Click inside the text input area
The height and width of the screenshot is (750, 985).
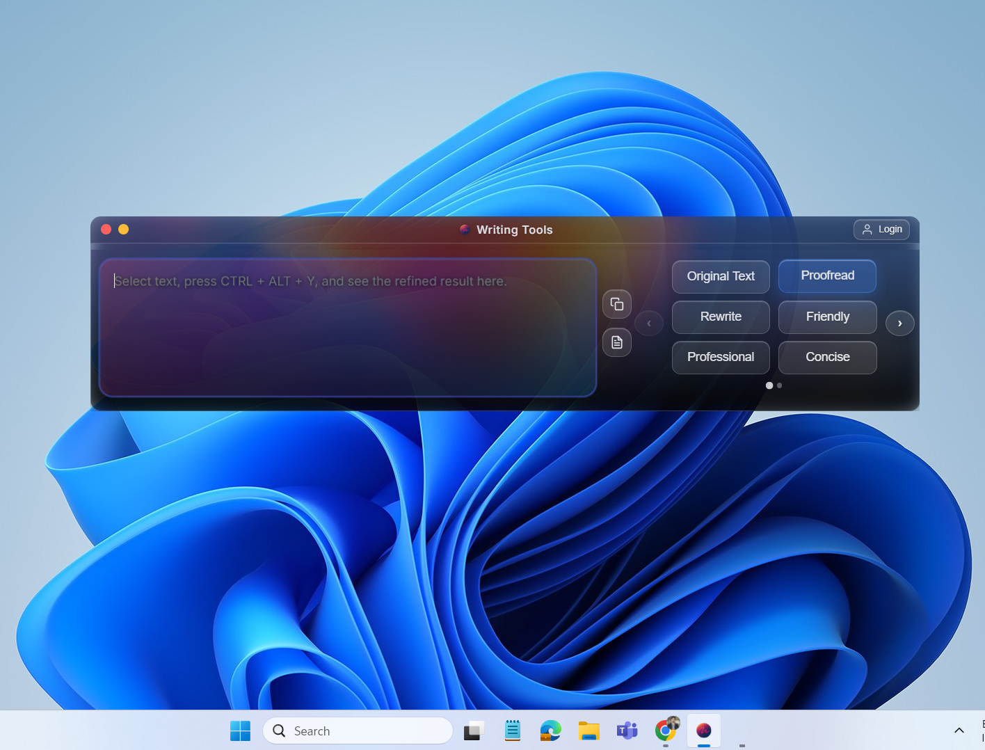pyautogui.click(x=348, y=327)
